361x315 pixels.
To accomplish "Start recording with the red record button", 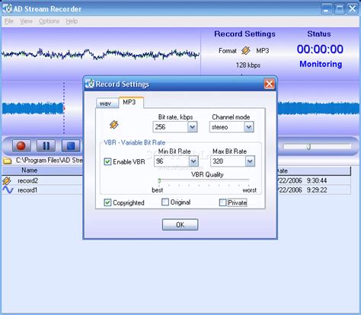I will (21, 146).
